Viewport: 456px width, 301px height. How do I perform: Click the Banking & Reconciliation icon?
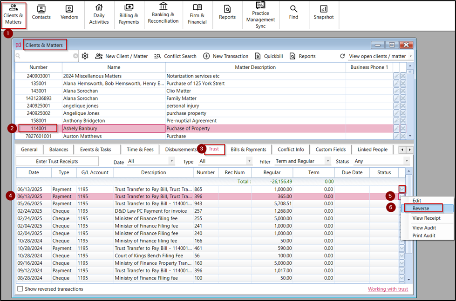pyautogui.click(x=163, y=14)
